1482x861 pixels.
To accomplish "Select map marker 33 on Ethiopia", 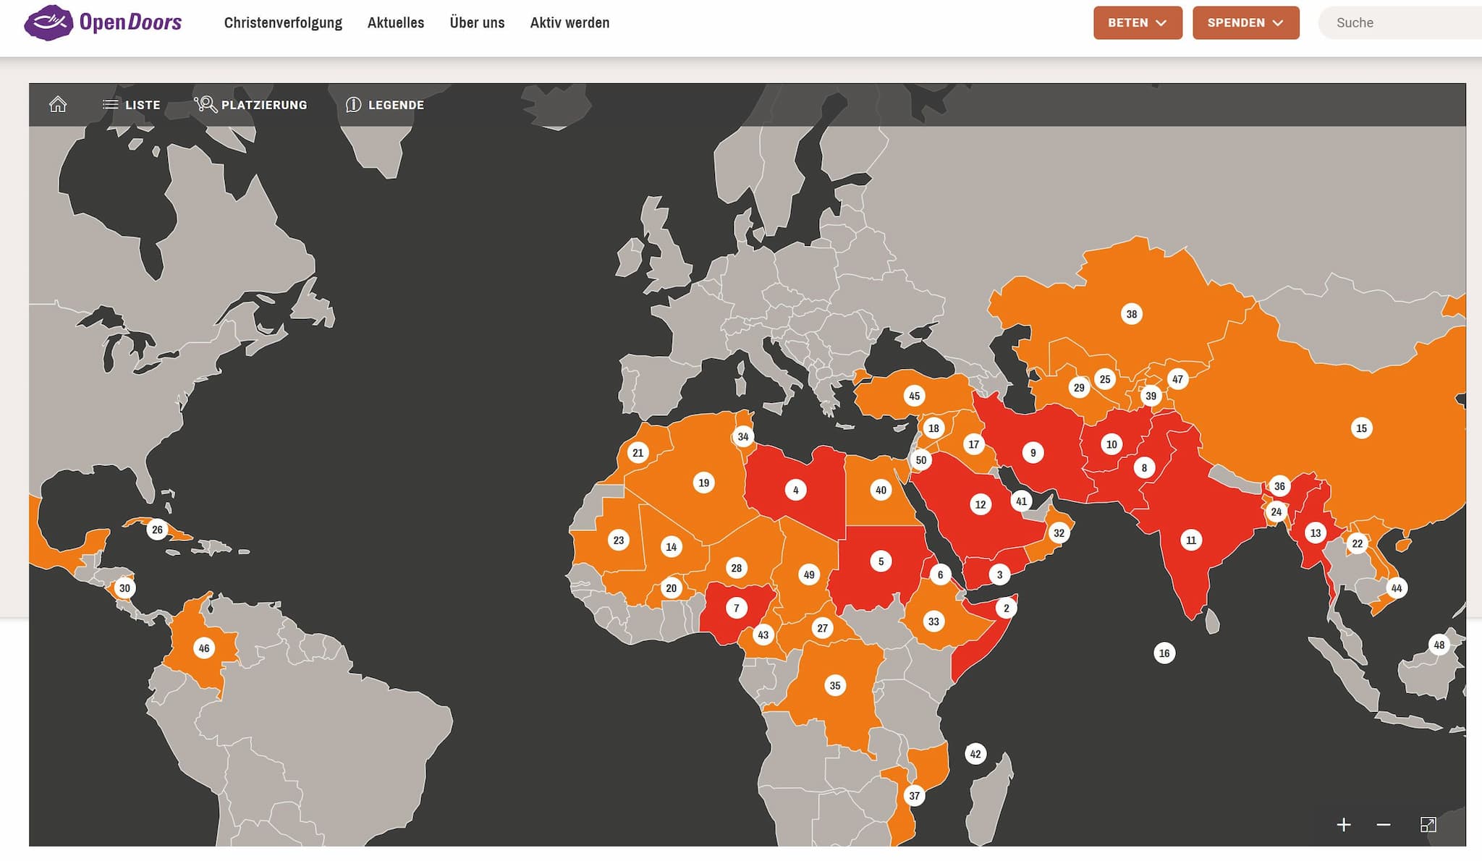I will (934, 622).
